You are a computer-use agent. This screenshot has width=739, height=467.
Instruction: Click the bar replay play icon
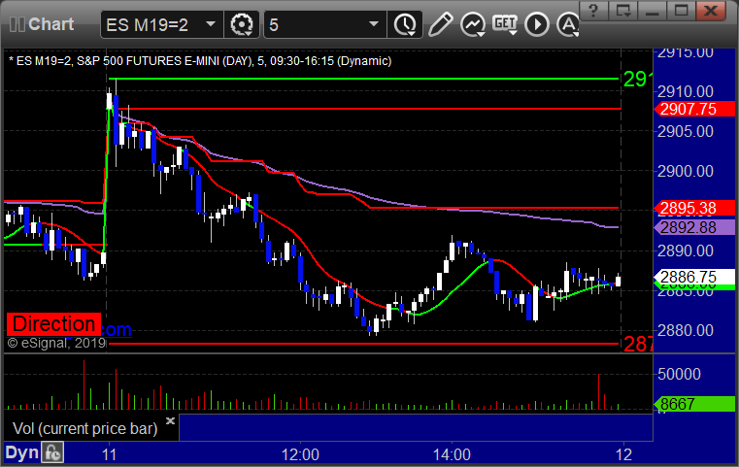(537, 24)
